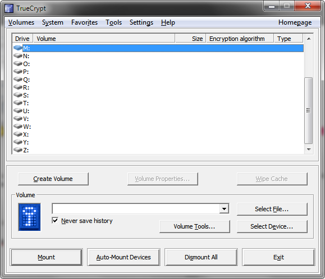Open the Volumes menu
Screen dimensions: 325x279
point(21,22)
